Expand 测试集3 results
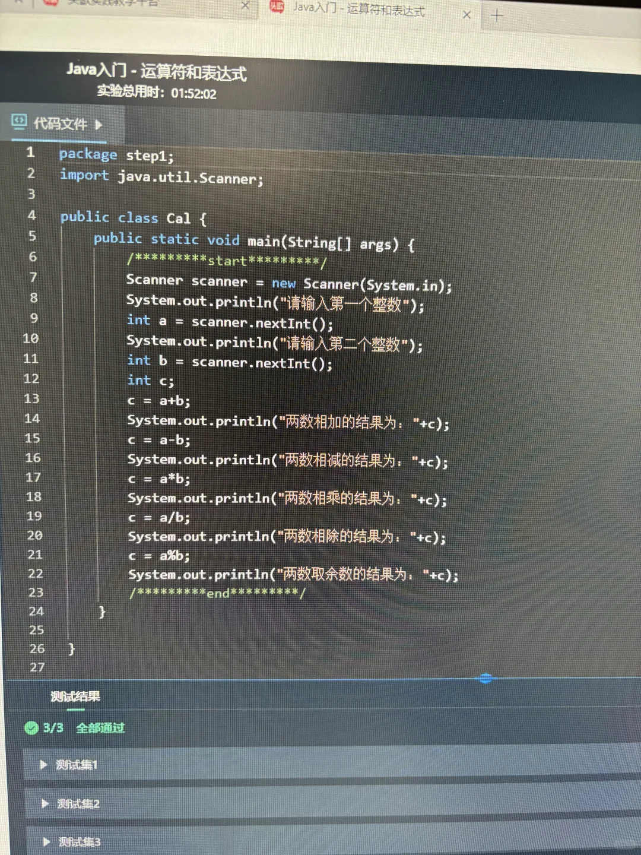 tap(79, 841)
